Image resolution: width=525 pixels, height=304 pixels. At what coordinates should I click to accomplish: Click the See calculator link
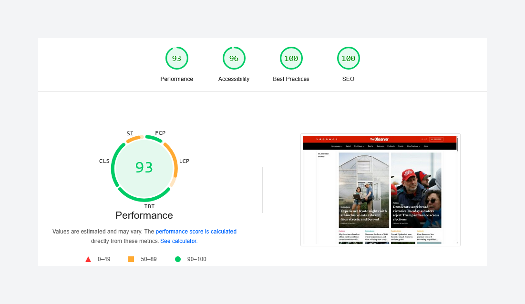[178, 241]
